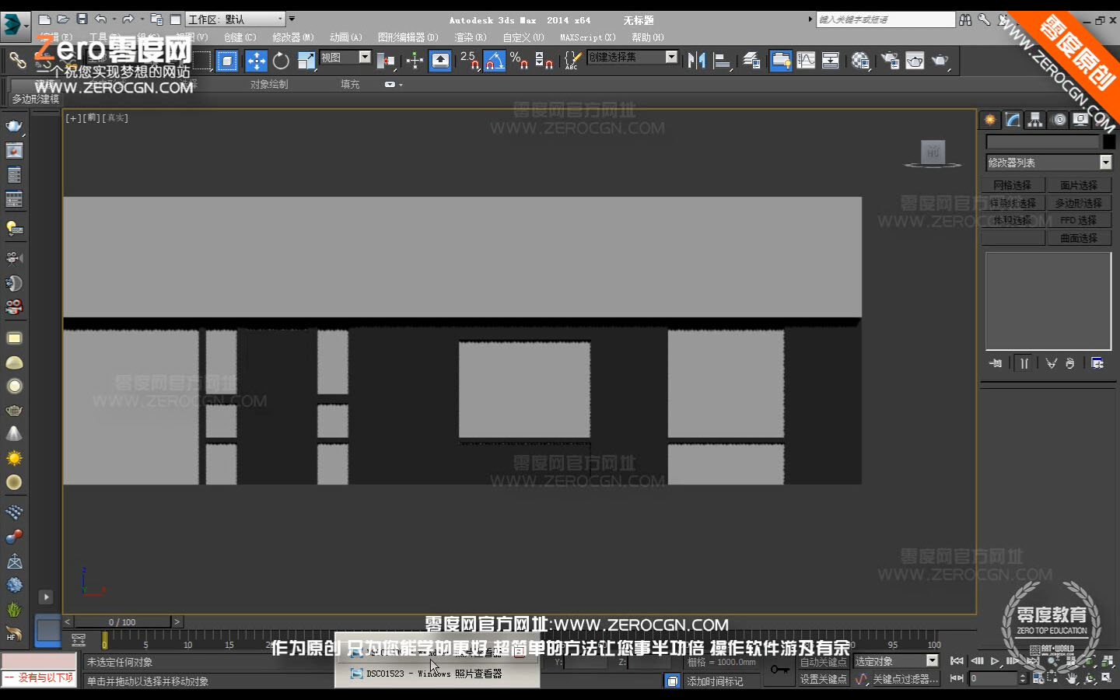The image size is (1120, 700).
Task: Open Render Setup teapot icon
Action: pos(890,61)
